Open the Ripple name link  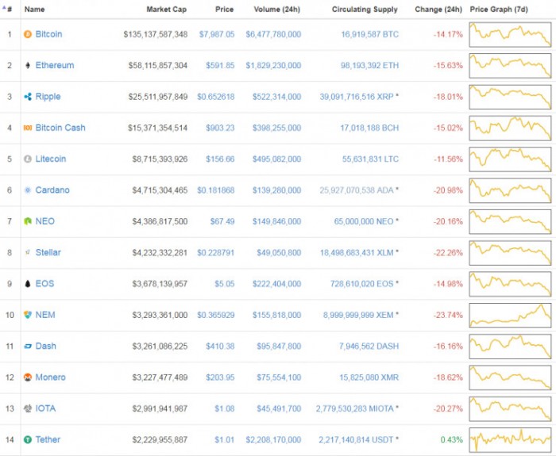(48, 97)
